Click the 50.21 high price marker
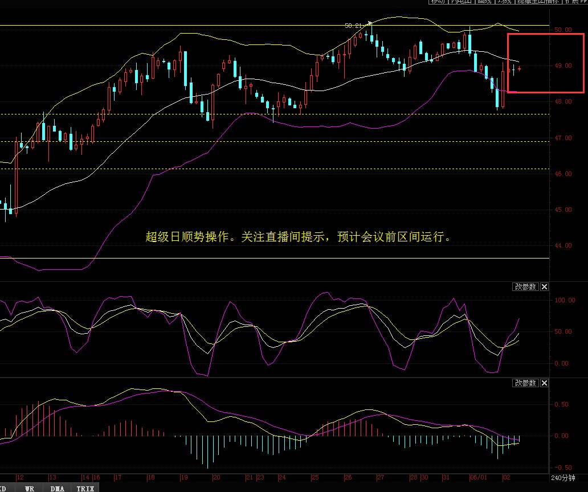 [354, 26]
